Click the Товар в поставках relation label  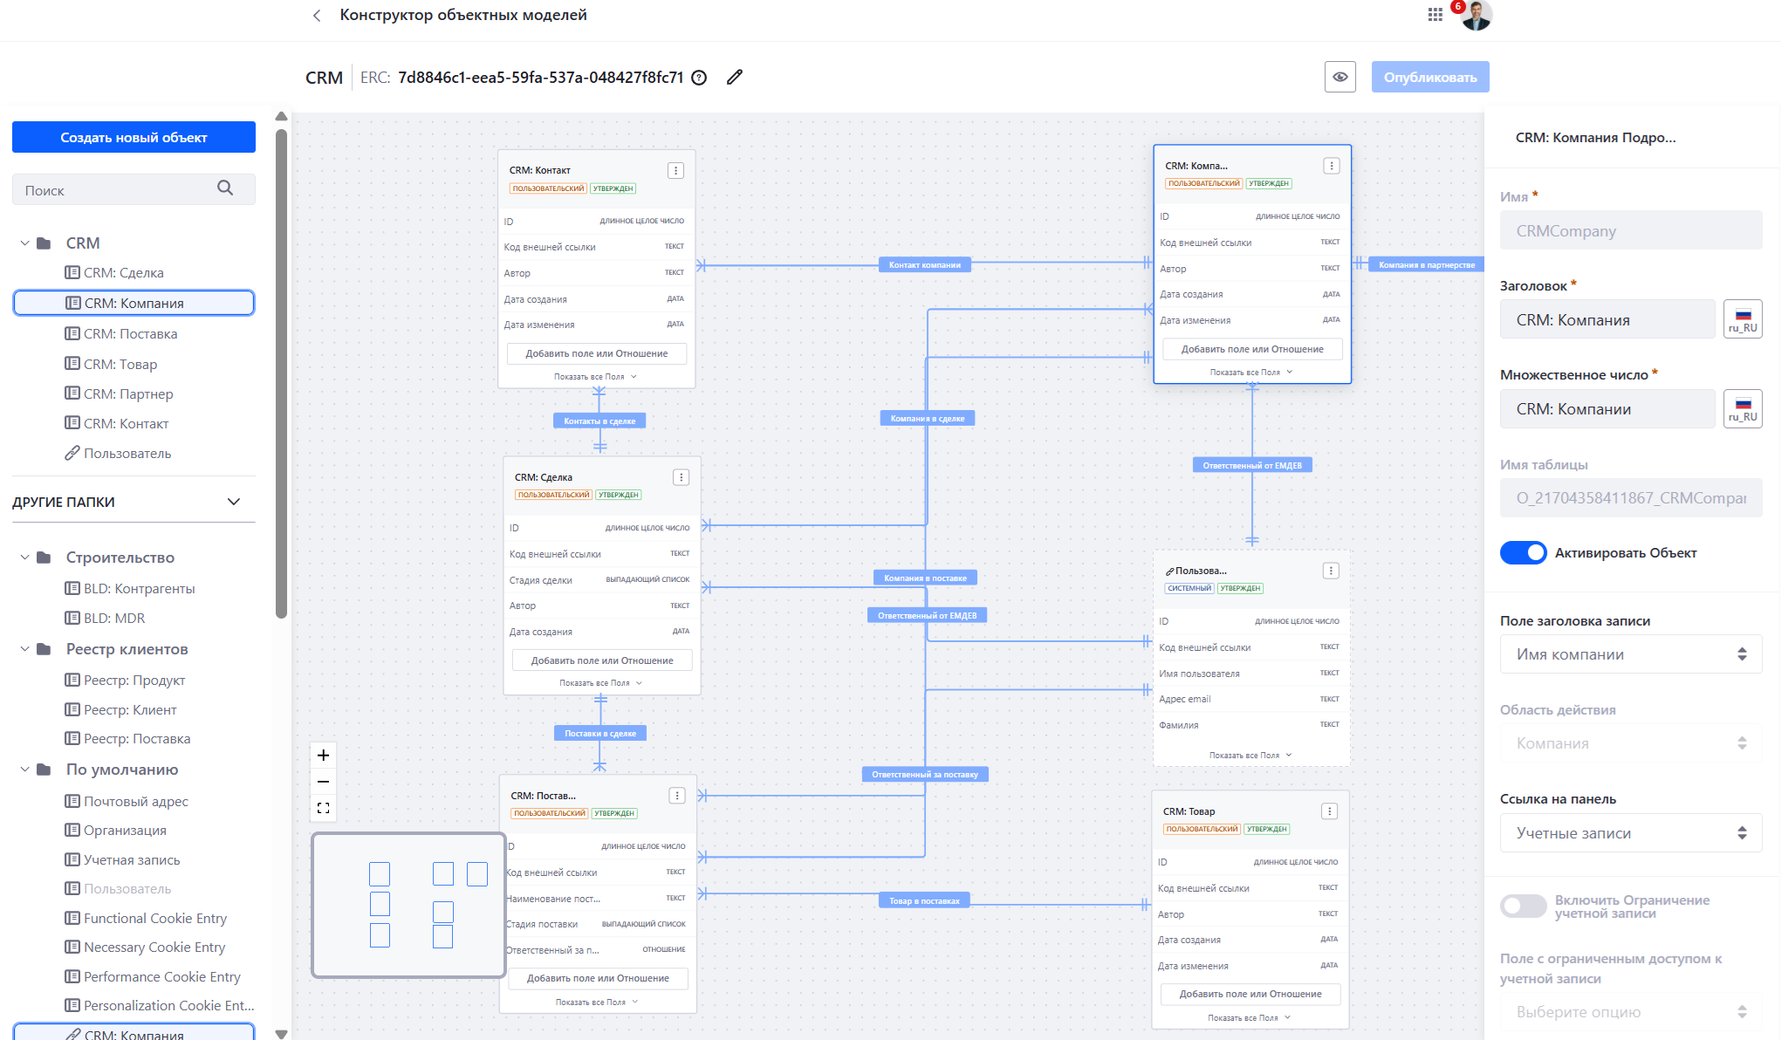tap(924, 901)
